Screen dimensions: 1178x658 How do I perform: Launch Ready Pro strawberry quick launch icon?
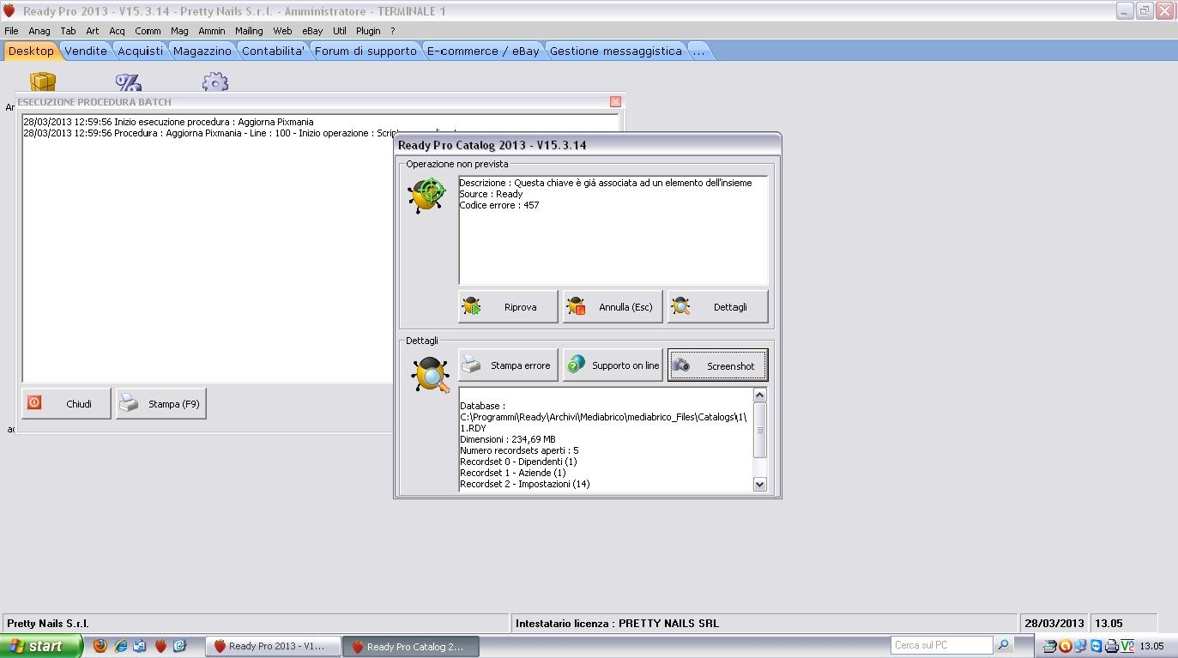point(160,646)
